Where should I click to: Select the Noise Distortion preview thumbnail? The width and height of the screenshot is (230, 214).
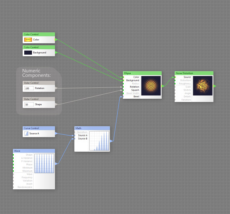pyautogui.click(x=203, y=86)
